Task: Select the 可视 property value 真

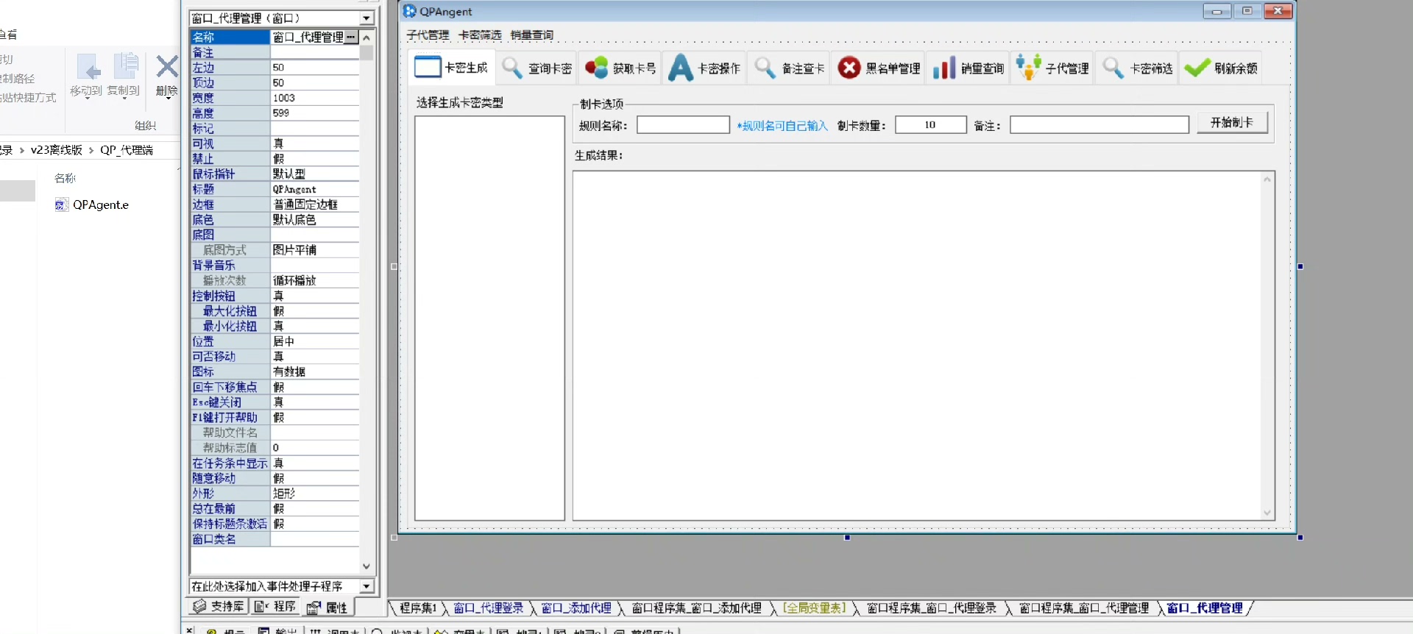Action: point(314,143)
